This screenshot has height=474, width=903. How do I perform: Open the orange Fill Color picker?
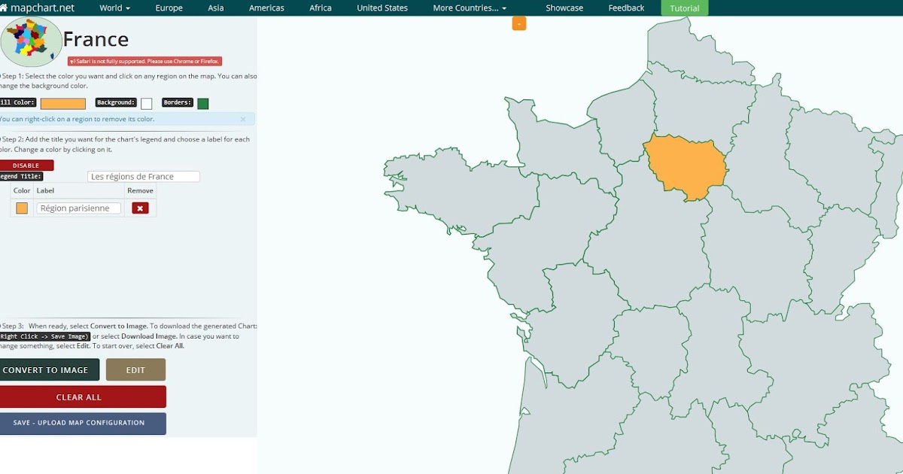pos(63,104)
